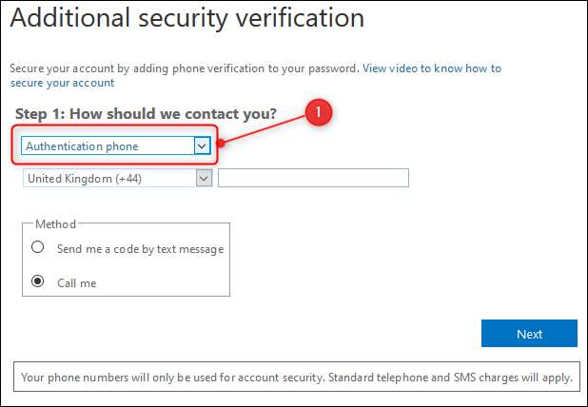Click the "Method" group box label
The height and width of the screenshot is (407, 588).
(54, 224)
